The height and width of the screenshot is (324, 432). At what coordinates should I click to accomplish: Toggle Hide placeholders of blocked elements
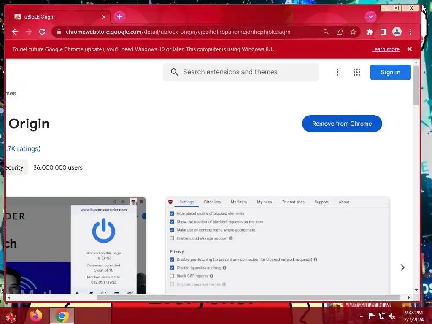coord(172,213)
